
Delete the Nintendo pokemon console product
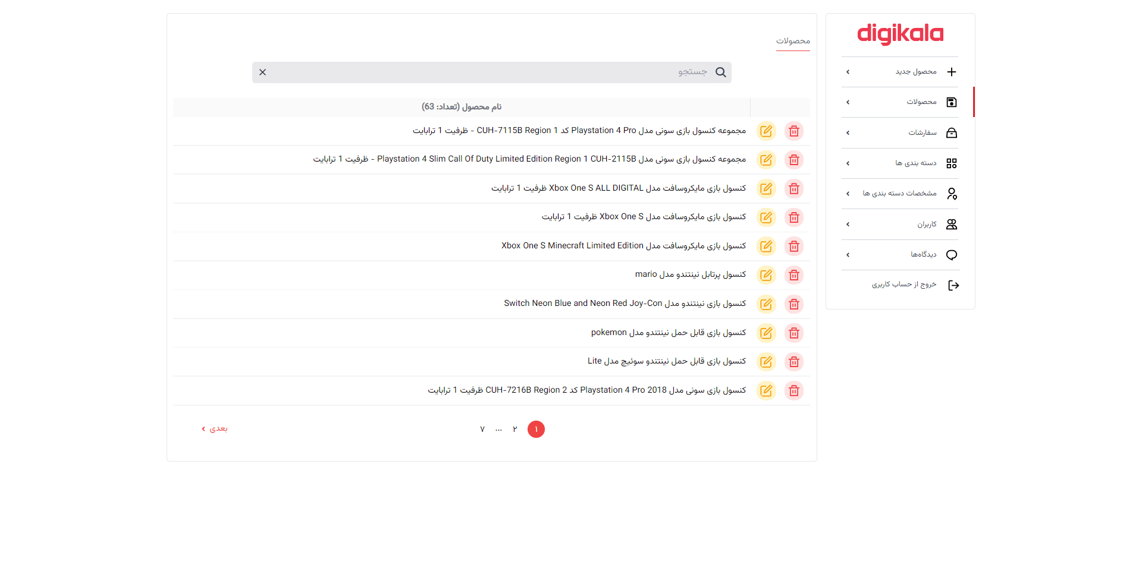click(x=793, y=333)
